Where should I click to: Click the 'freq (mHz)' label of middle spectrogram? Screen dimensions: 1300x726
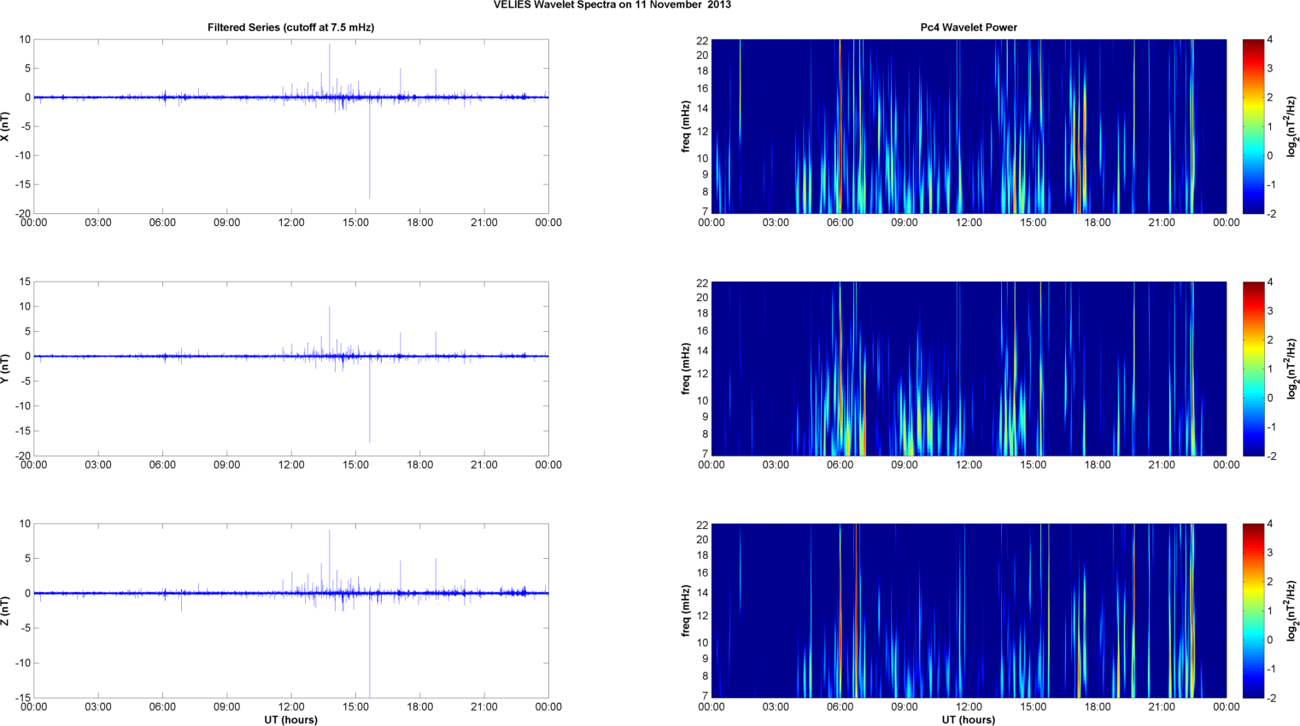click(685, 369)
